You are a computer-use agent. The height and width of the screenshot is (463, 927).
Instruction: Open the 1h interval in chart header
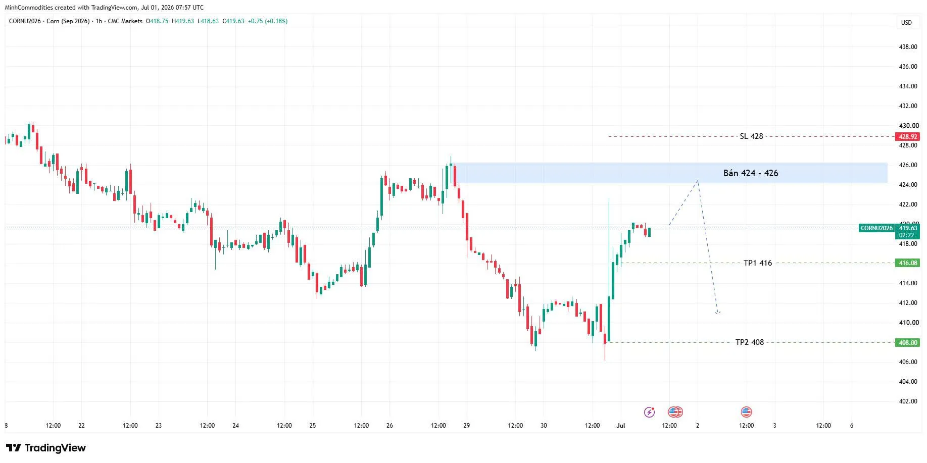[x=99, y=21]
